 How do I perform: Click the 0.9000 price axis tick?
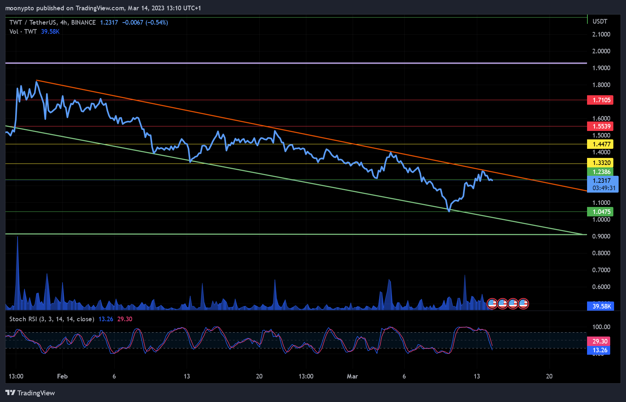click(x=601, y=236)
